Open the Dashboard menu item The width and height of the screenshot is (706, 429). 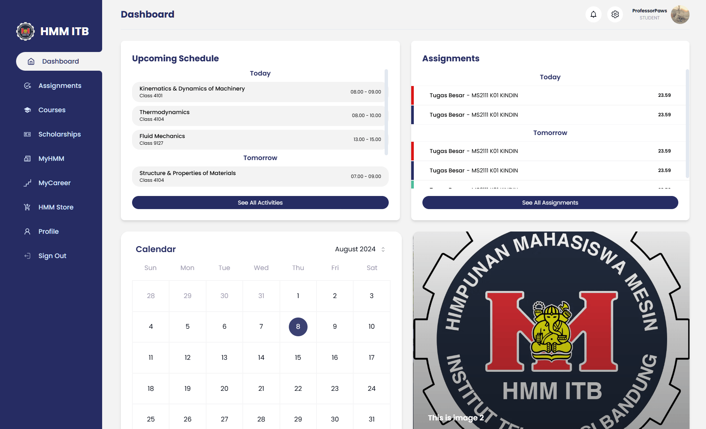pos(59,61)
